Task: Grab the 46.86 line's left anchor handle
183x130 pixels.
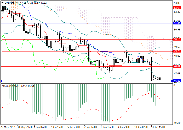Action: click(x=1, y=81)
